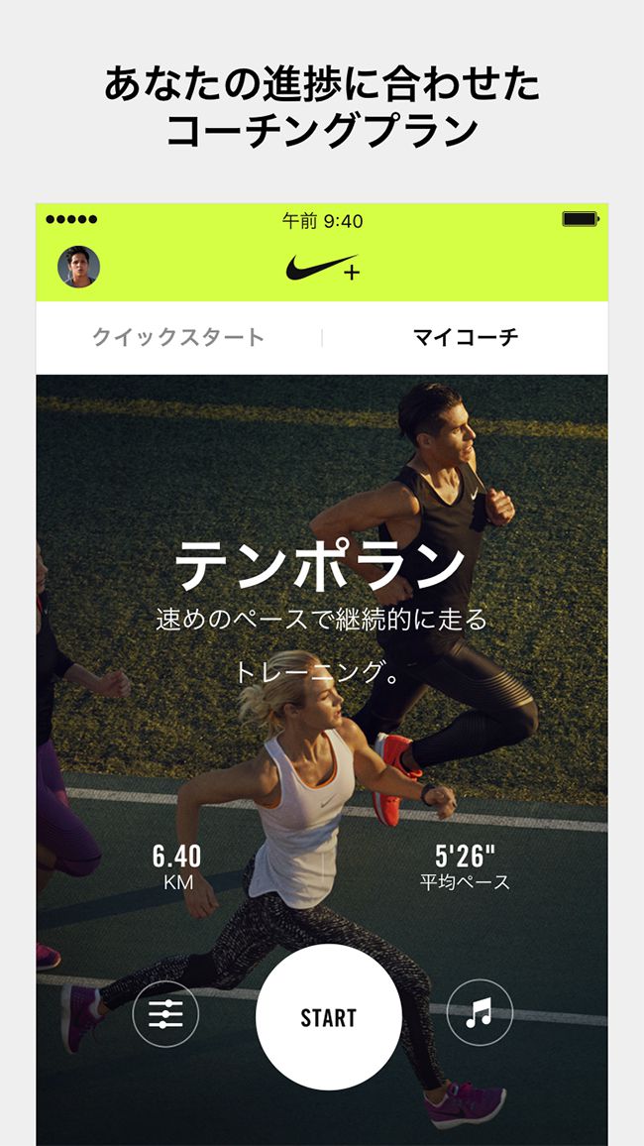Viewport: 644px width, 1146px height.
Task: Tap the 6.40 distance value
Action: 176,856
